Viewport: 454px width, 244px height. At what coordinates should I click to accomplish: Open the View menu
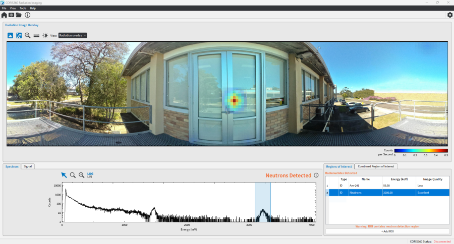point(13,8)
